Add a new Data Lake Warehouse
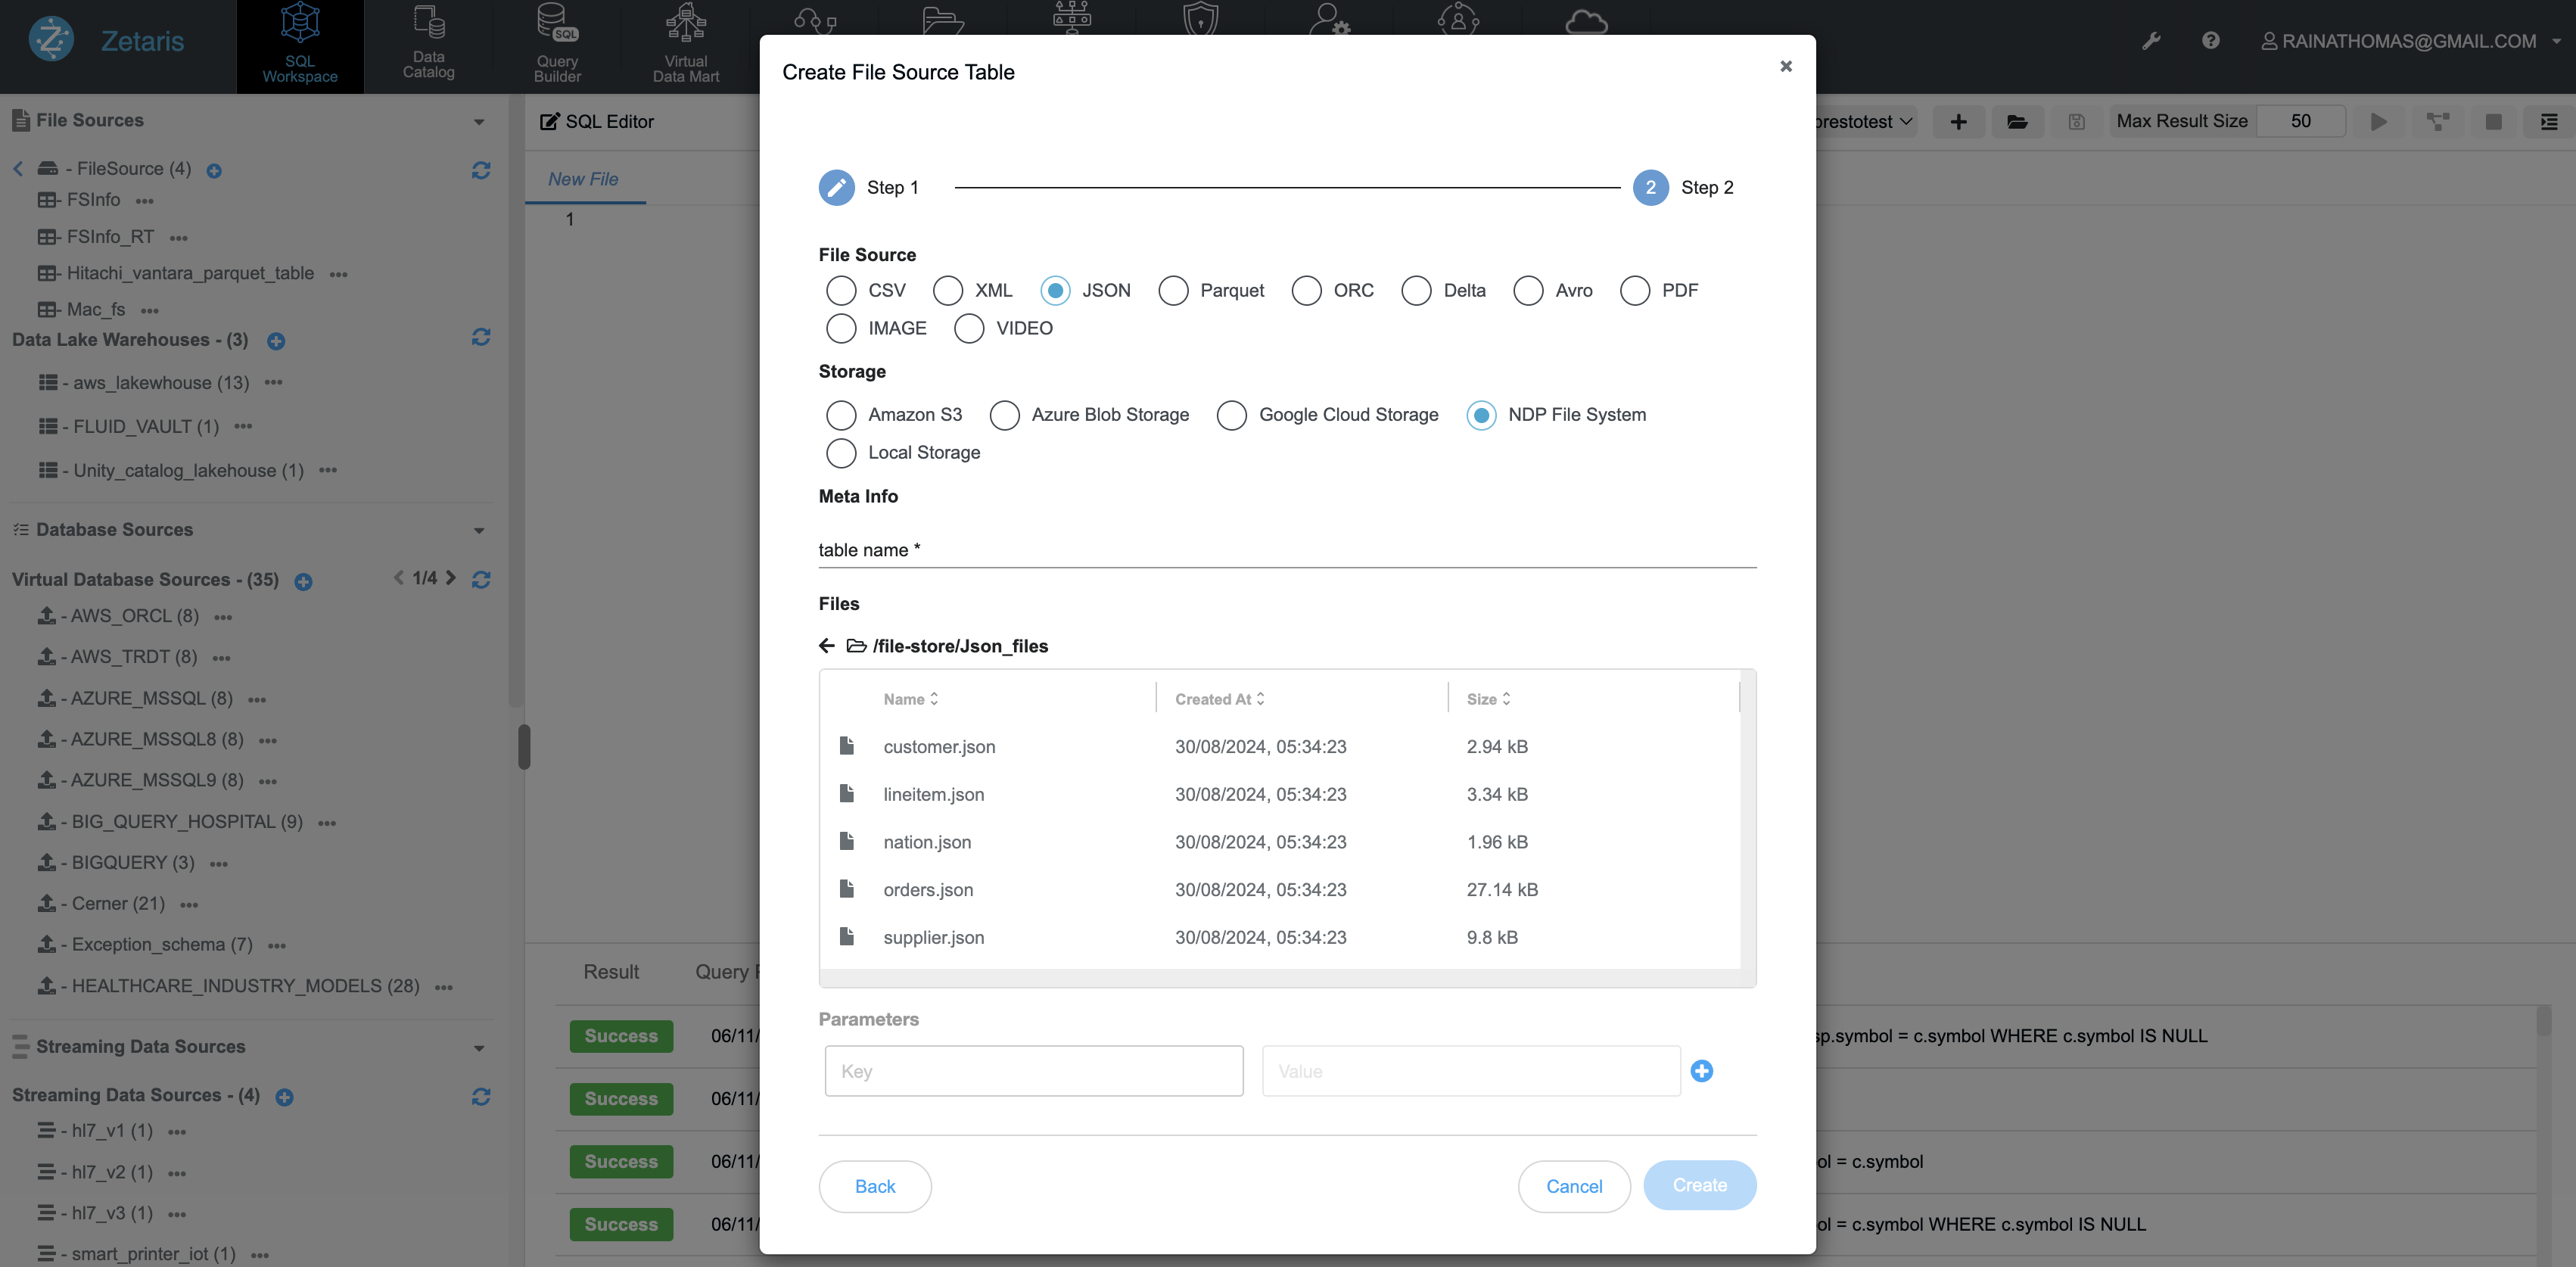Screen dimensions: 2576x1267 pos(276,341)
